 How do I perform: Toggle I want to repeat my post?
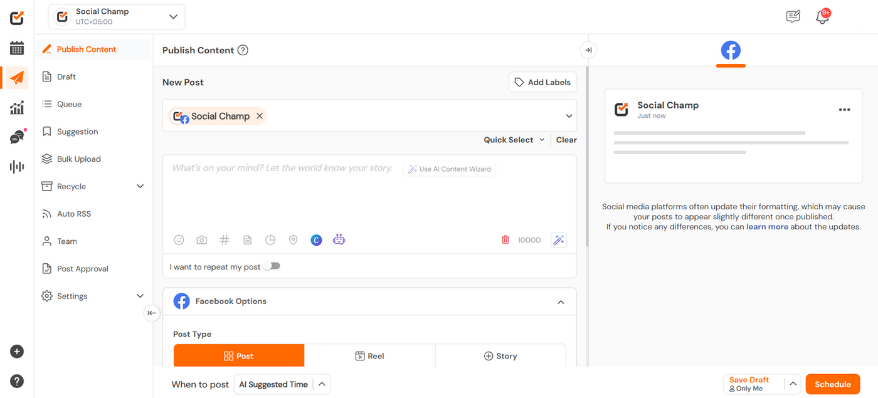pos(272,266)
